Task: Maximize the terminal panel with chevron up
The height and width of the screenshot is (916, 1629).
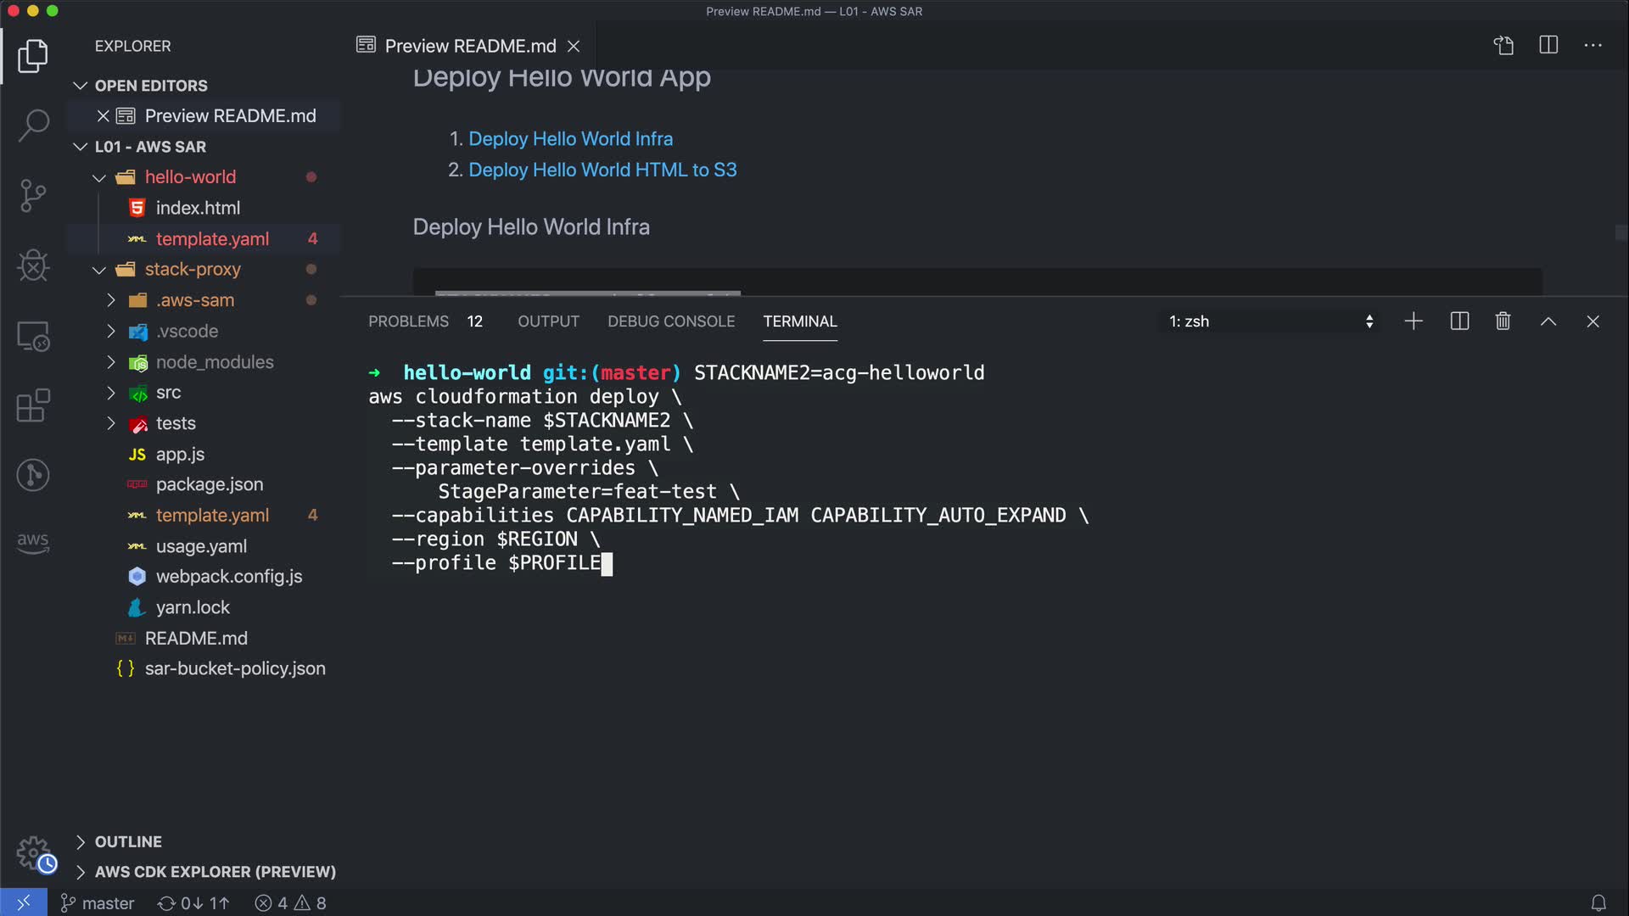Action: [1548, 321]
